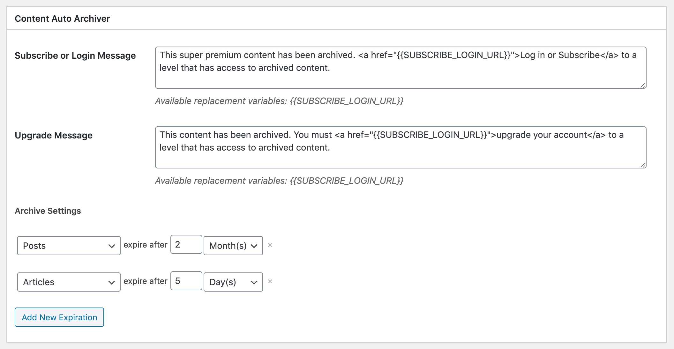Click the Upgrade Message label

pos(54,135)
